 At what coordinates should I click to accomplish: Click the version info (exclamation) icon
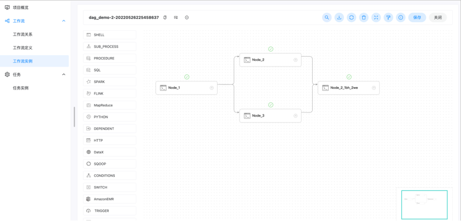pos(400,17)
